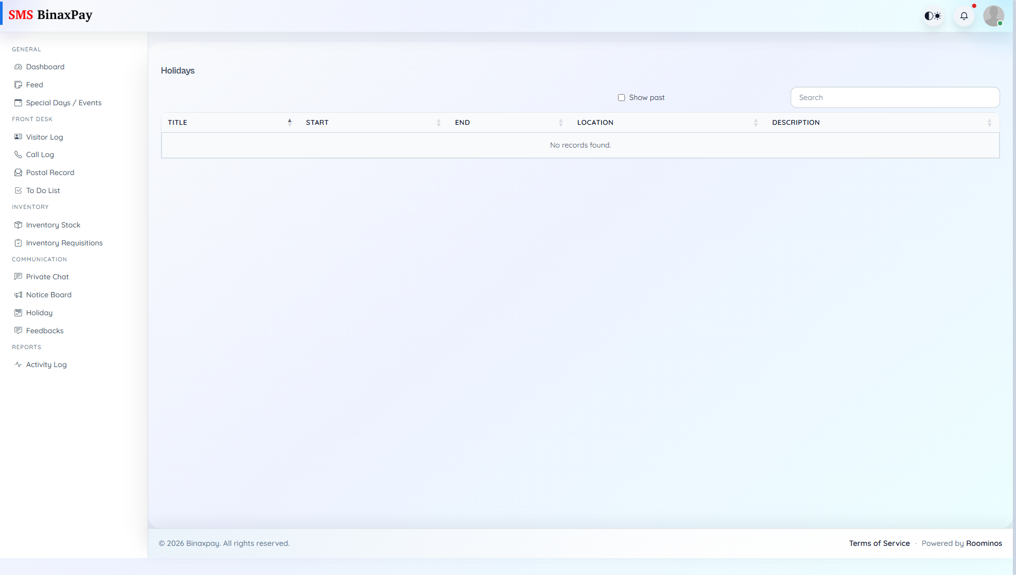The width and height of the screenshot is (1016, 575).
Task: Navigate to Special Days / Events
Action: coord(63,103)
